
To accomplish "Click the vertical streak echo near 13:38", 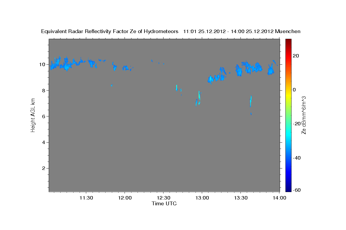I will tap(251, 101).
